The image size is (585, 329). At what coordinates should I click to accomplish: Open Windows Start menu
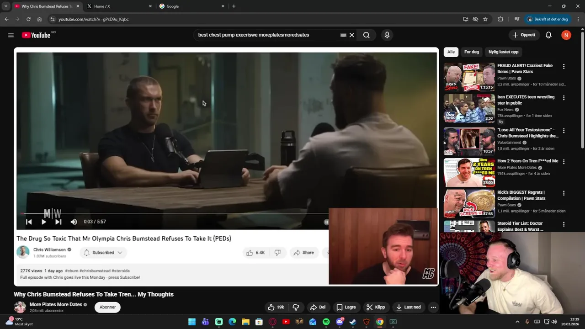(x=192, y=322)
